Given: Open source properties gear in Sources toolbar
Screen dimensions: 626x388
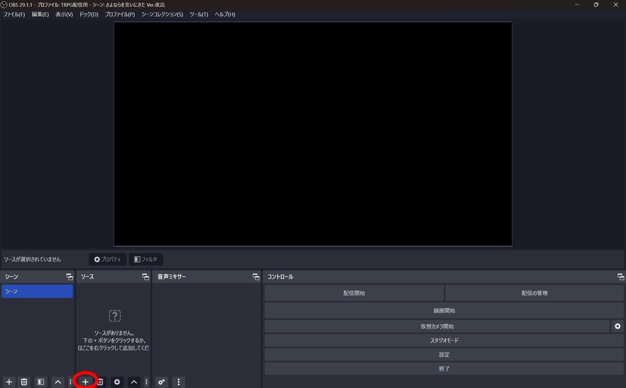Looking at the screenshot, I should pyautogui.click(x=117, y=382).
